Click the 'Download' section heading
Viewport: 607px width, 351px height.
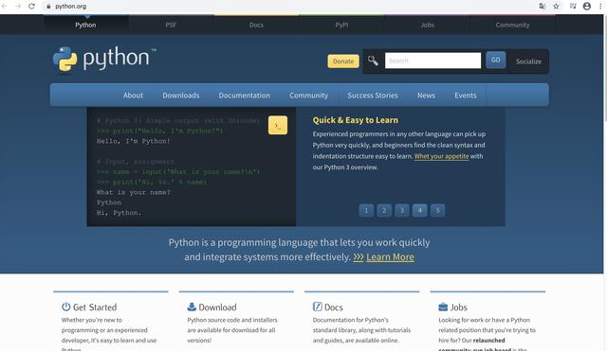tap(217, 307)
